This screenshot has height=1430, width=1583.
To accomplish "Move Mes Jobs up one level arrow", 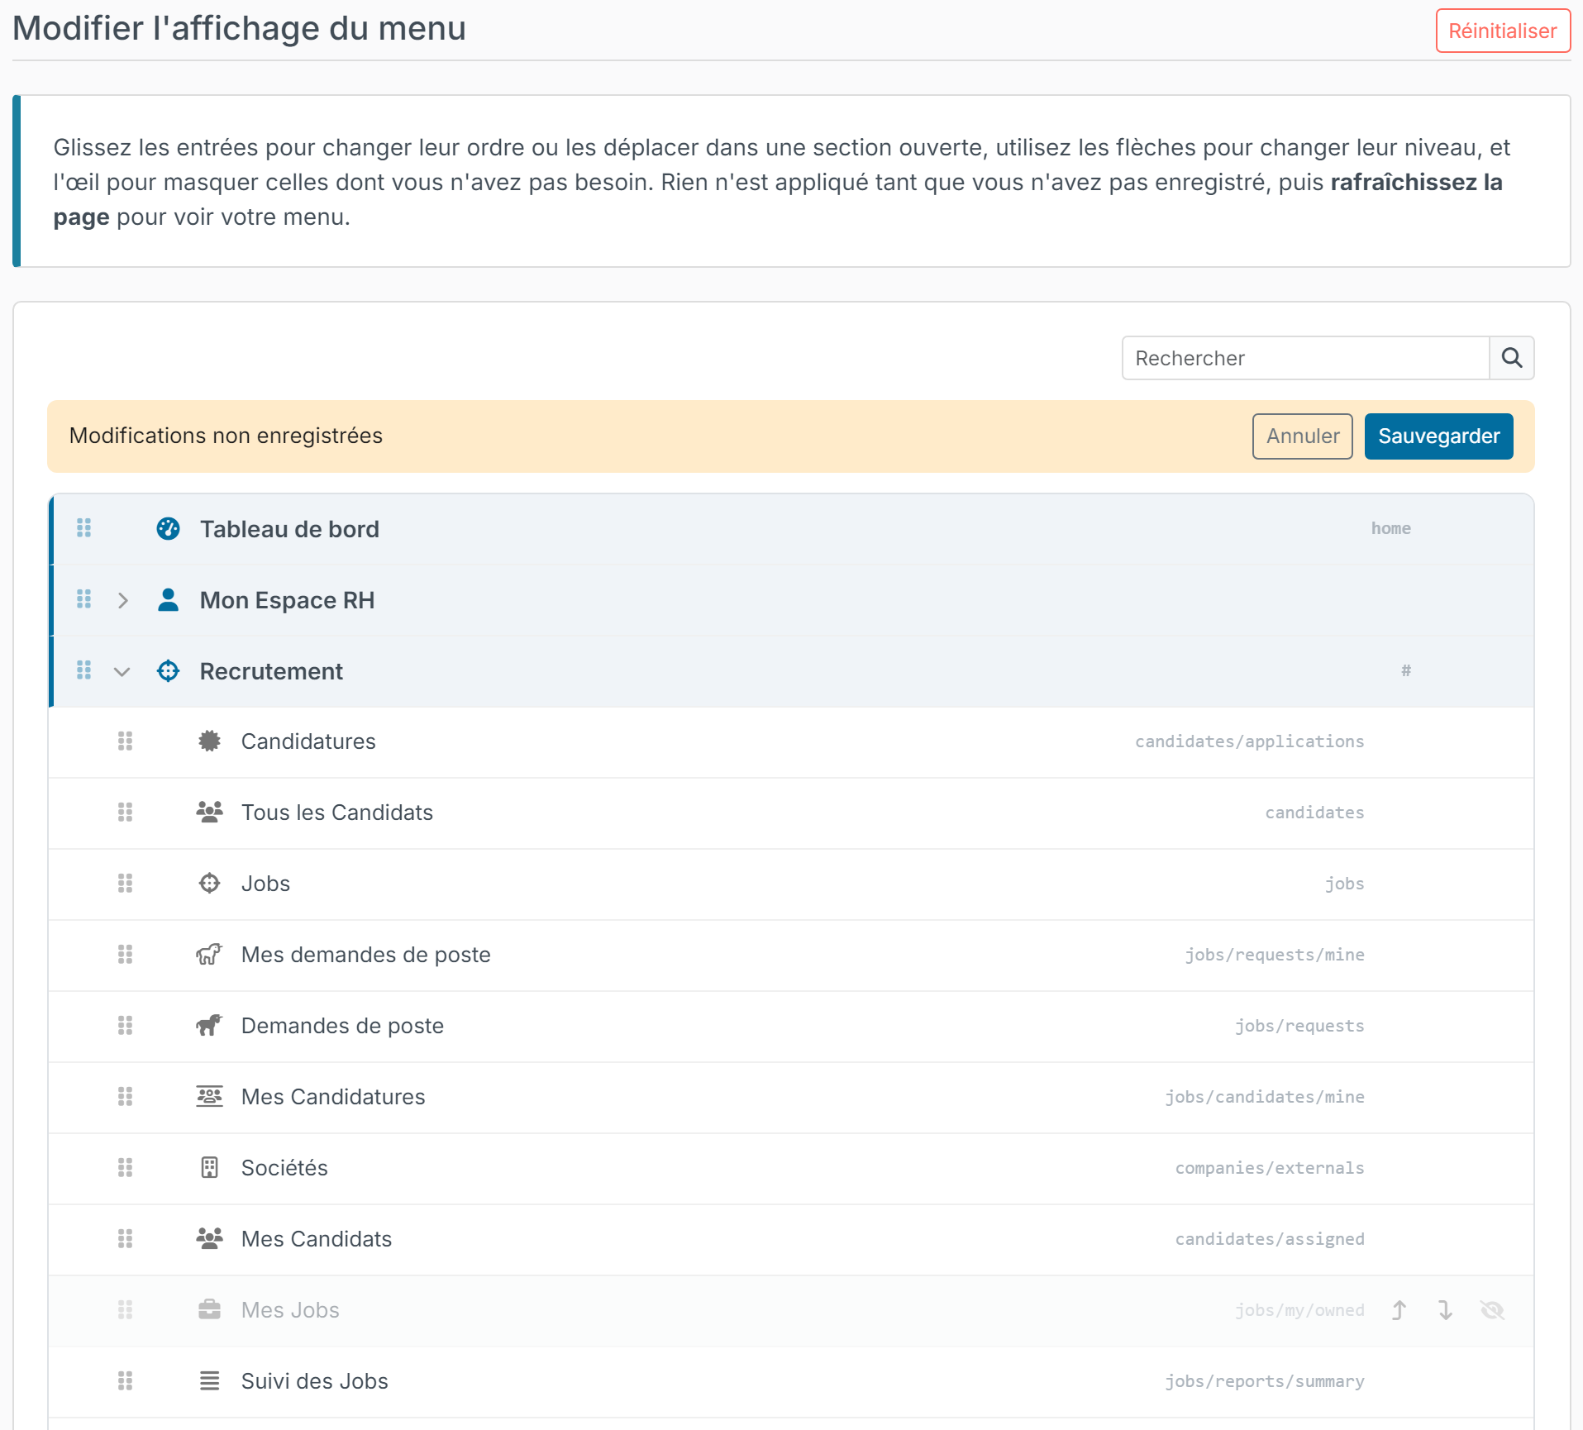I will point(1399,1310).
